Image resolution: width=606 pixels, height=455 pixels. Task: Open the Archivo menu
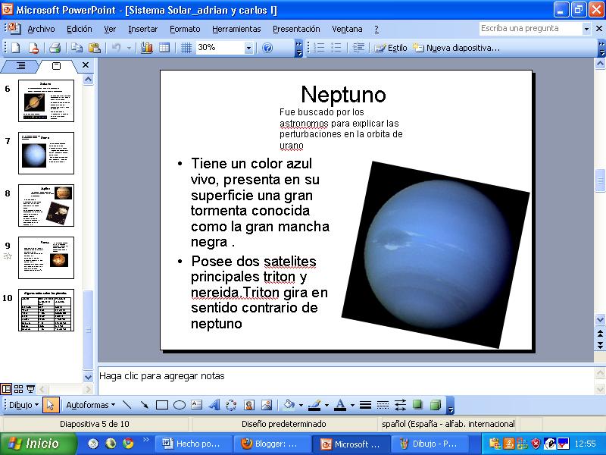41,29
